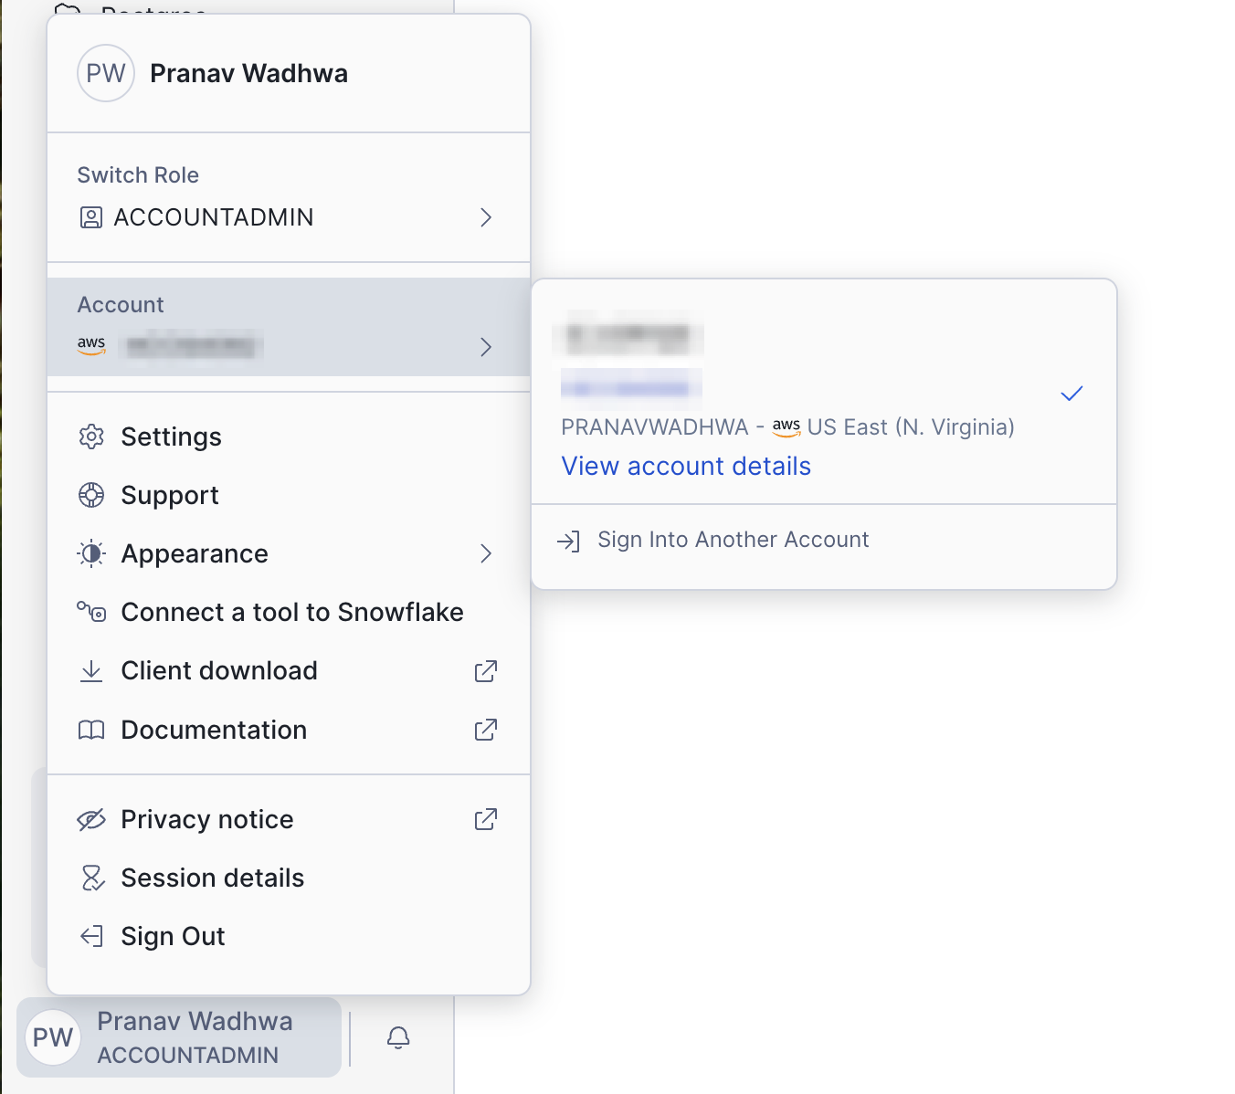Select the Connect a tool to Snowflake icon

pos(91,612)
